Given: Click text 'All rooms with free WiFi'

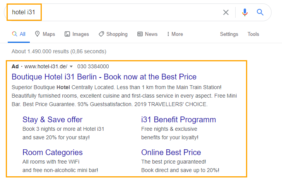Looking at the screenshot, I should (x=51, y=162).
